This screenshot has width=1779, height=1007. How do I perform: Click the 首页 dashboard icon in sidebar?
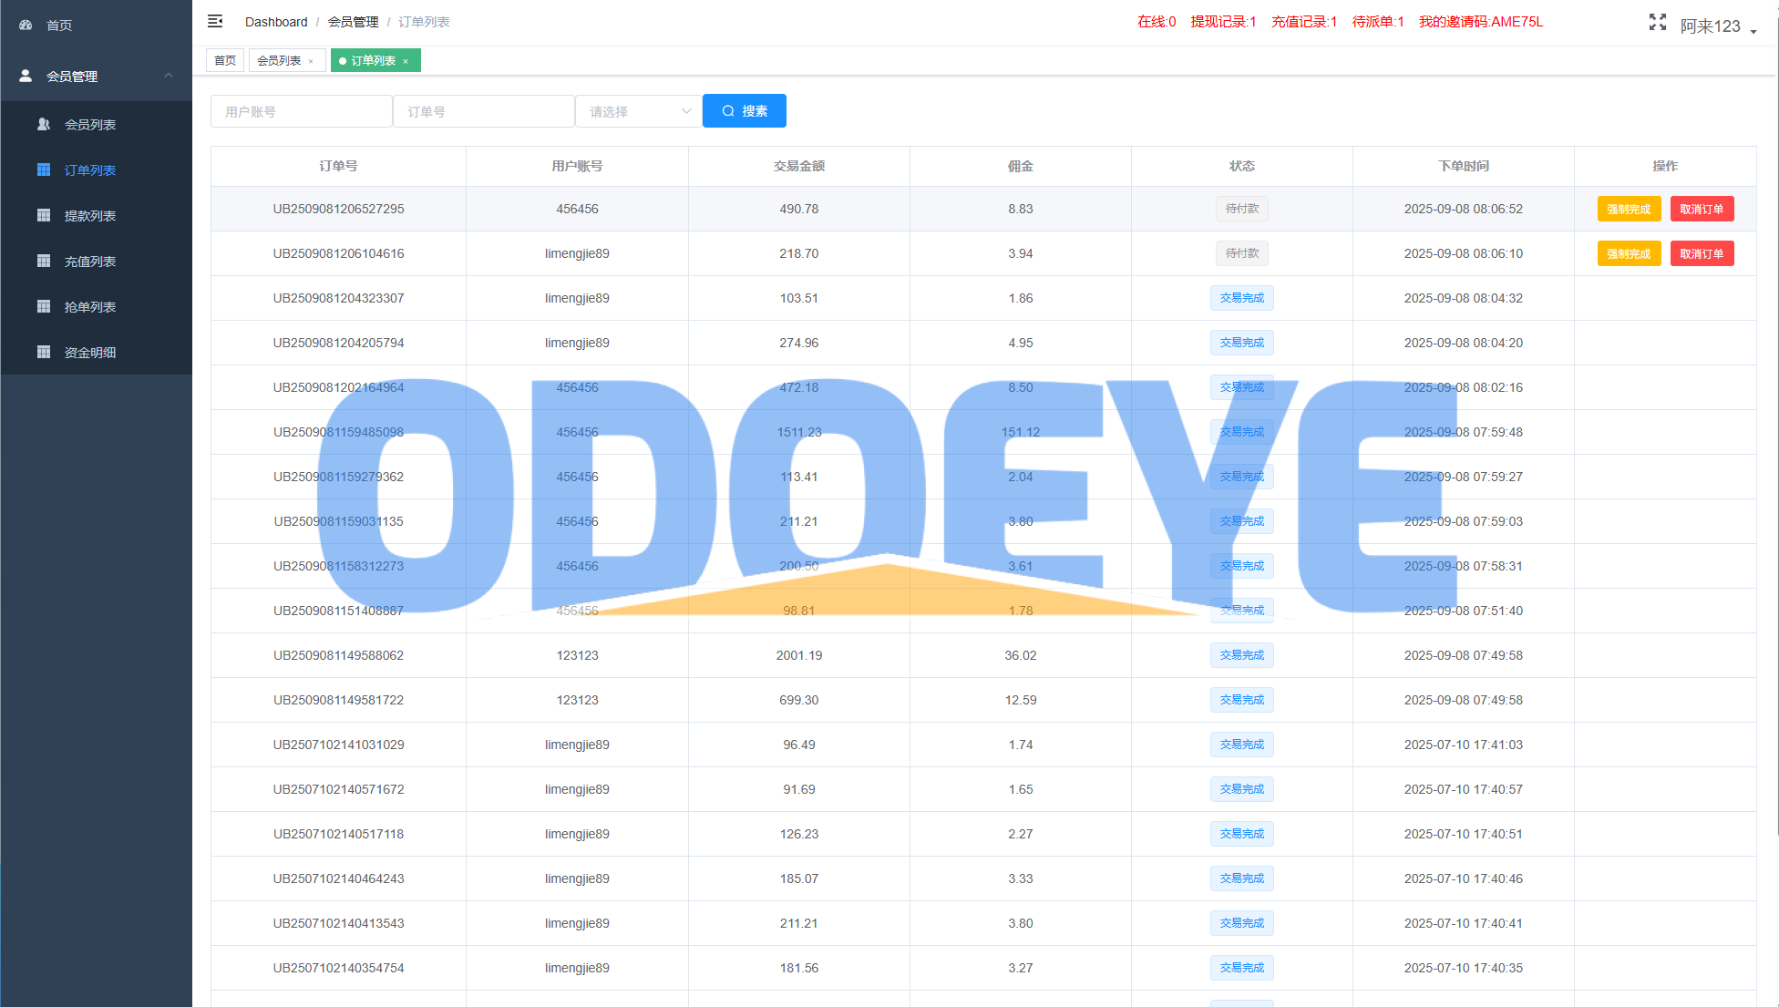(26, 25)
